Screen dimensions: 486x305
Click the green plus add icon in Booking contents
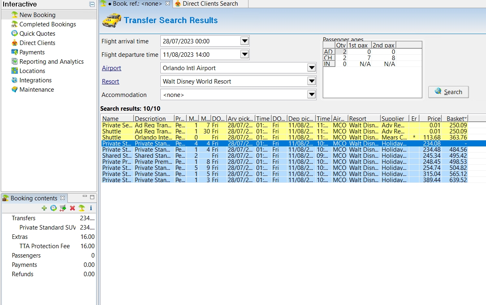44,208
